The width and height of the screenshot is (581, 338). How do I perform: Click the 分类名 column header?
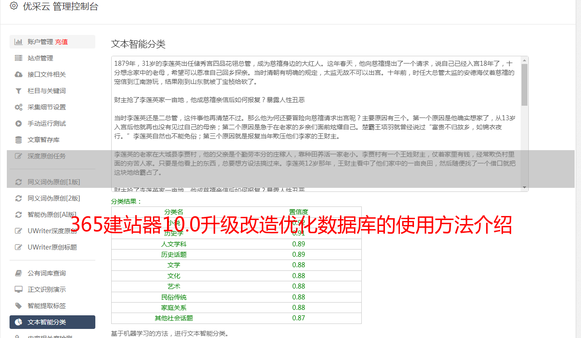pyautogui.click(x=174, y=212)
